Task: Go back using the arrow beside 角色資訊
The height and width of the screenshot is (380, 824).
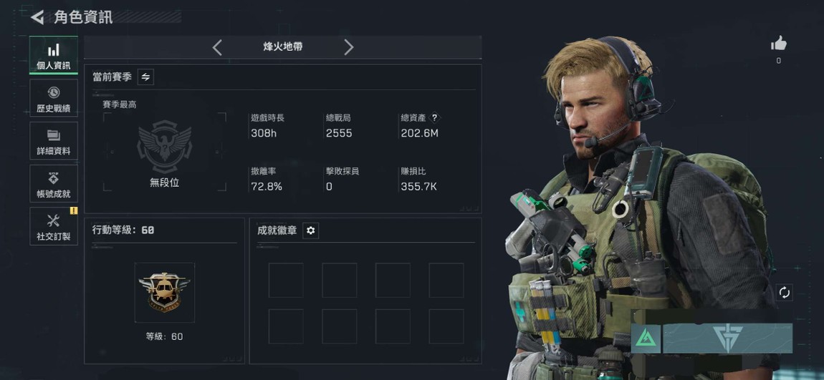Action: click(x=37, y=17)
